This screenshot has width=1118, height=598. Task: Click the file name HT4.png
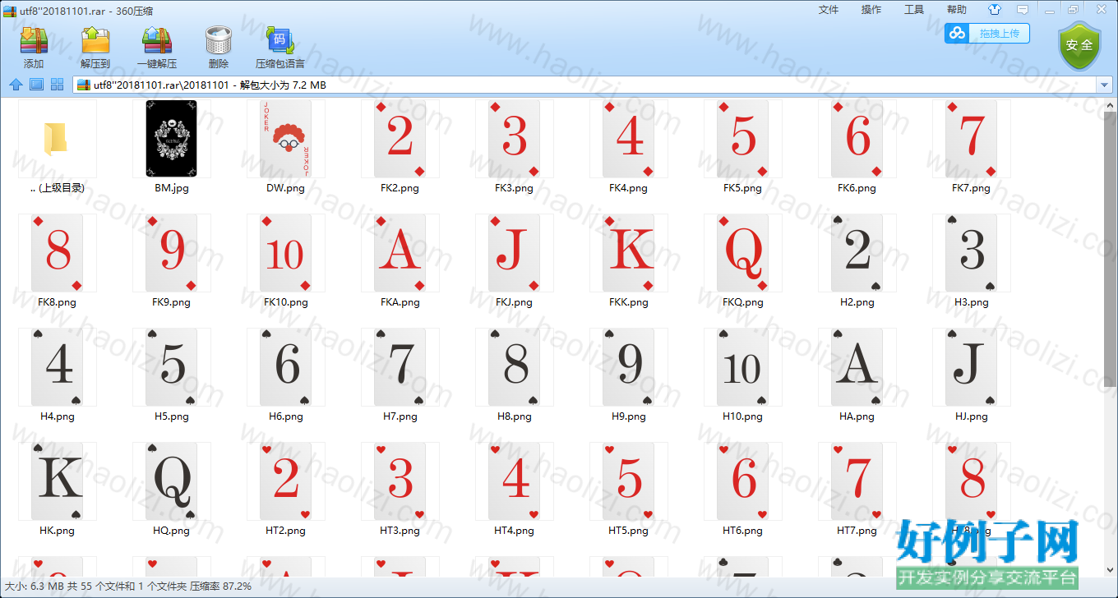(514, 531)
